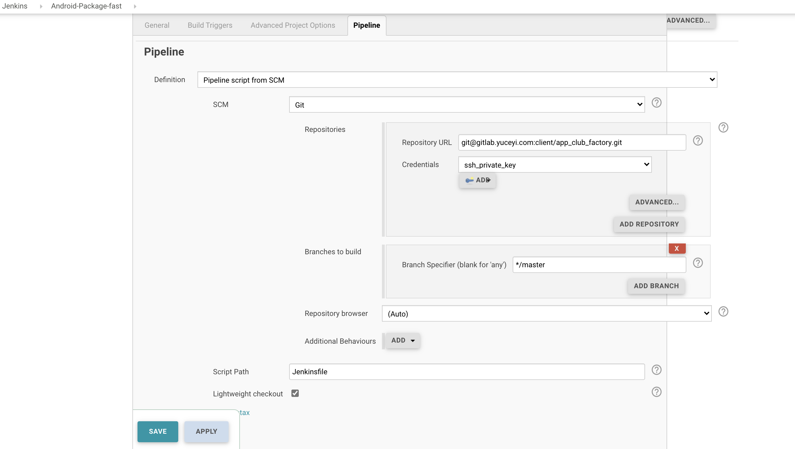Open help for Repository browser
This screenshot has height=449, width=795.
[723, 312]
